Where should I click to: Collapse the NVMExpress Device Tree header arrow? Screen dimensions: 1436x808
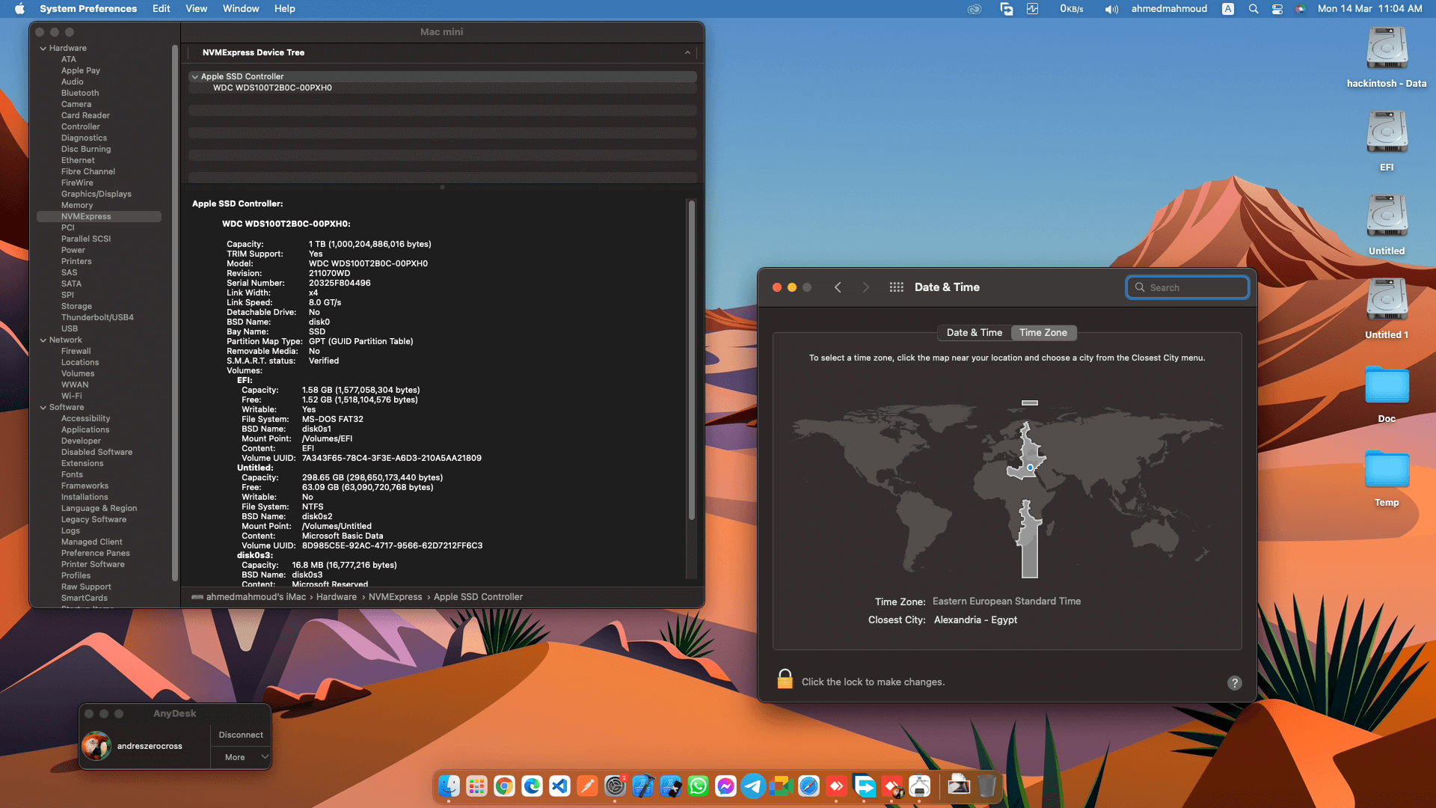click(687, 52)
